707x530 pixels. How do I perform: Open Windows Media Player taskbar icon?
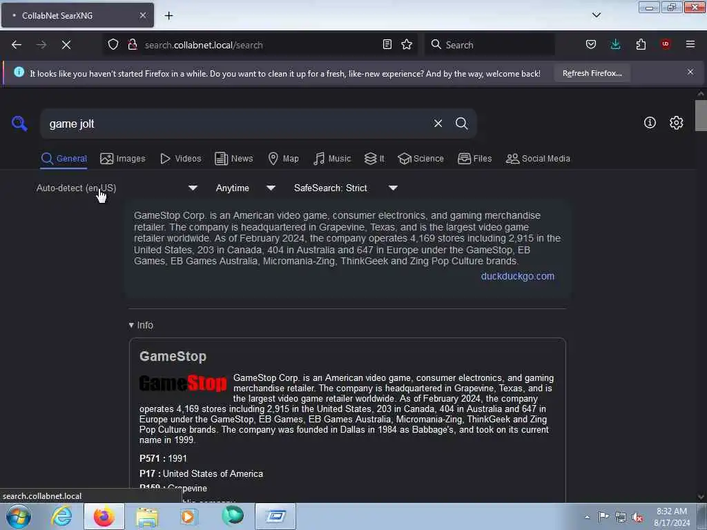pos(188,516)
